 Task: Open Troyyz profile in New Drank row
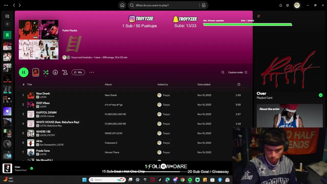166,95
